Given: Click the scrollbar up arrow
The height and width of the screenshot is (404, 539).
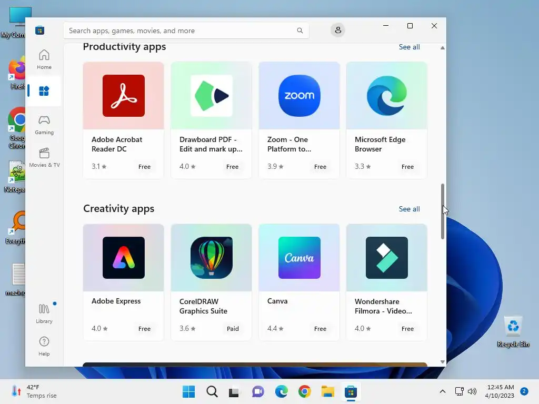Looking at the screenshot, I should click(x=442, y=48).
